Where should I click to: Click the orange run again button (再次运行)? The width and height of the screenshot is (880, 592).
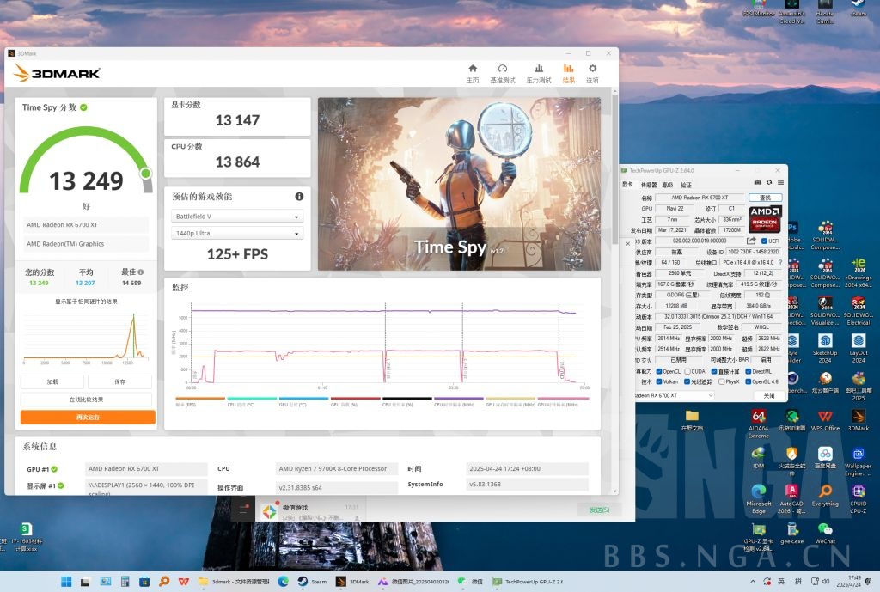click(88, 417)
